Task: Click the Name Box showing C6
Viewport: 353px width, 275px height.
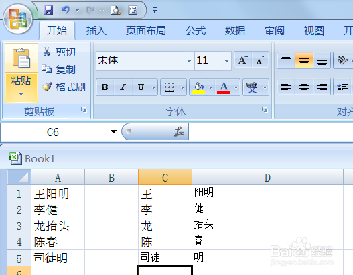Action: (x=53, y=132)
